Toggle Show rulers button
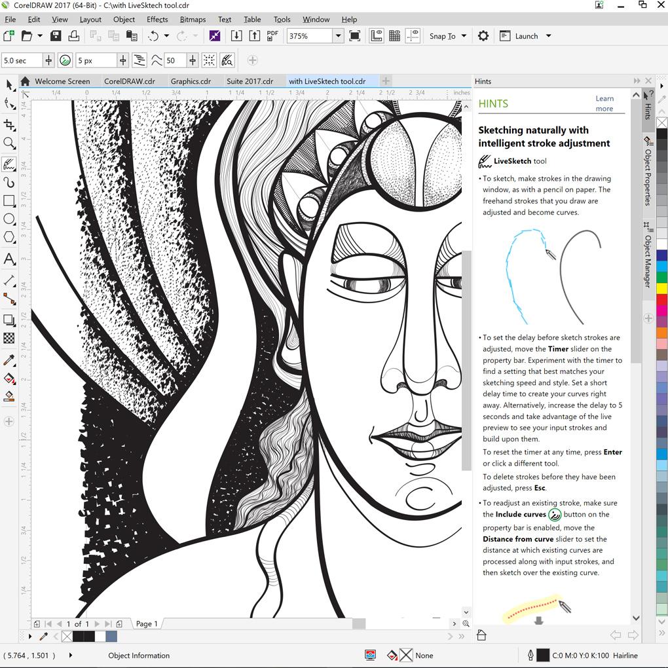The height and width of the screenshot is (668, 668). point(377,36)
